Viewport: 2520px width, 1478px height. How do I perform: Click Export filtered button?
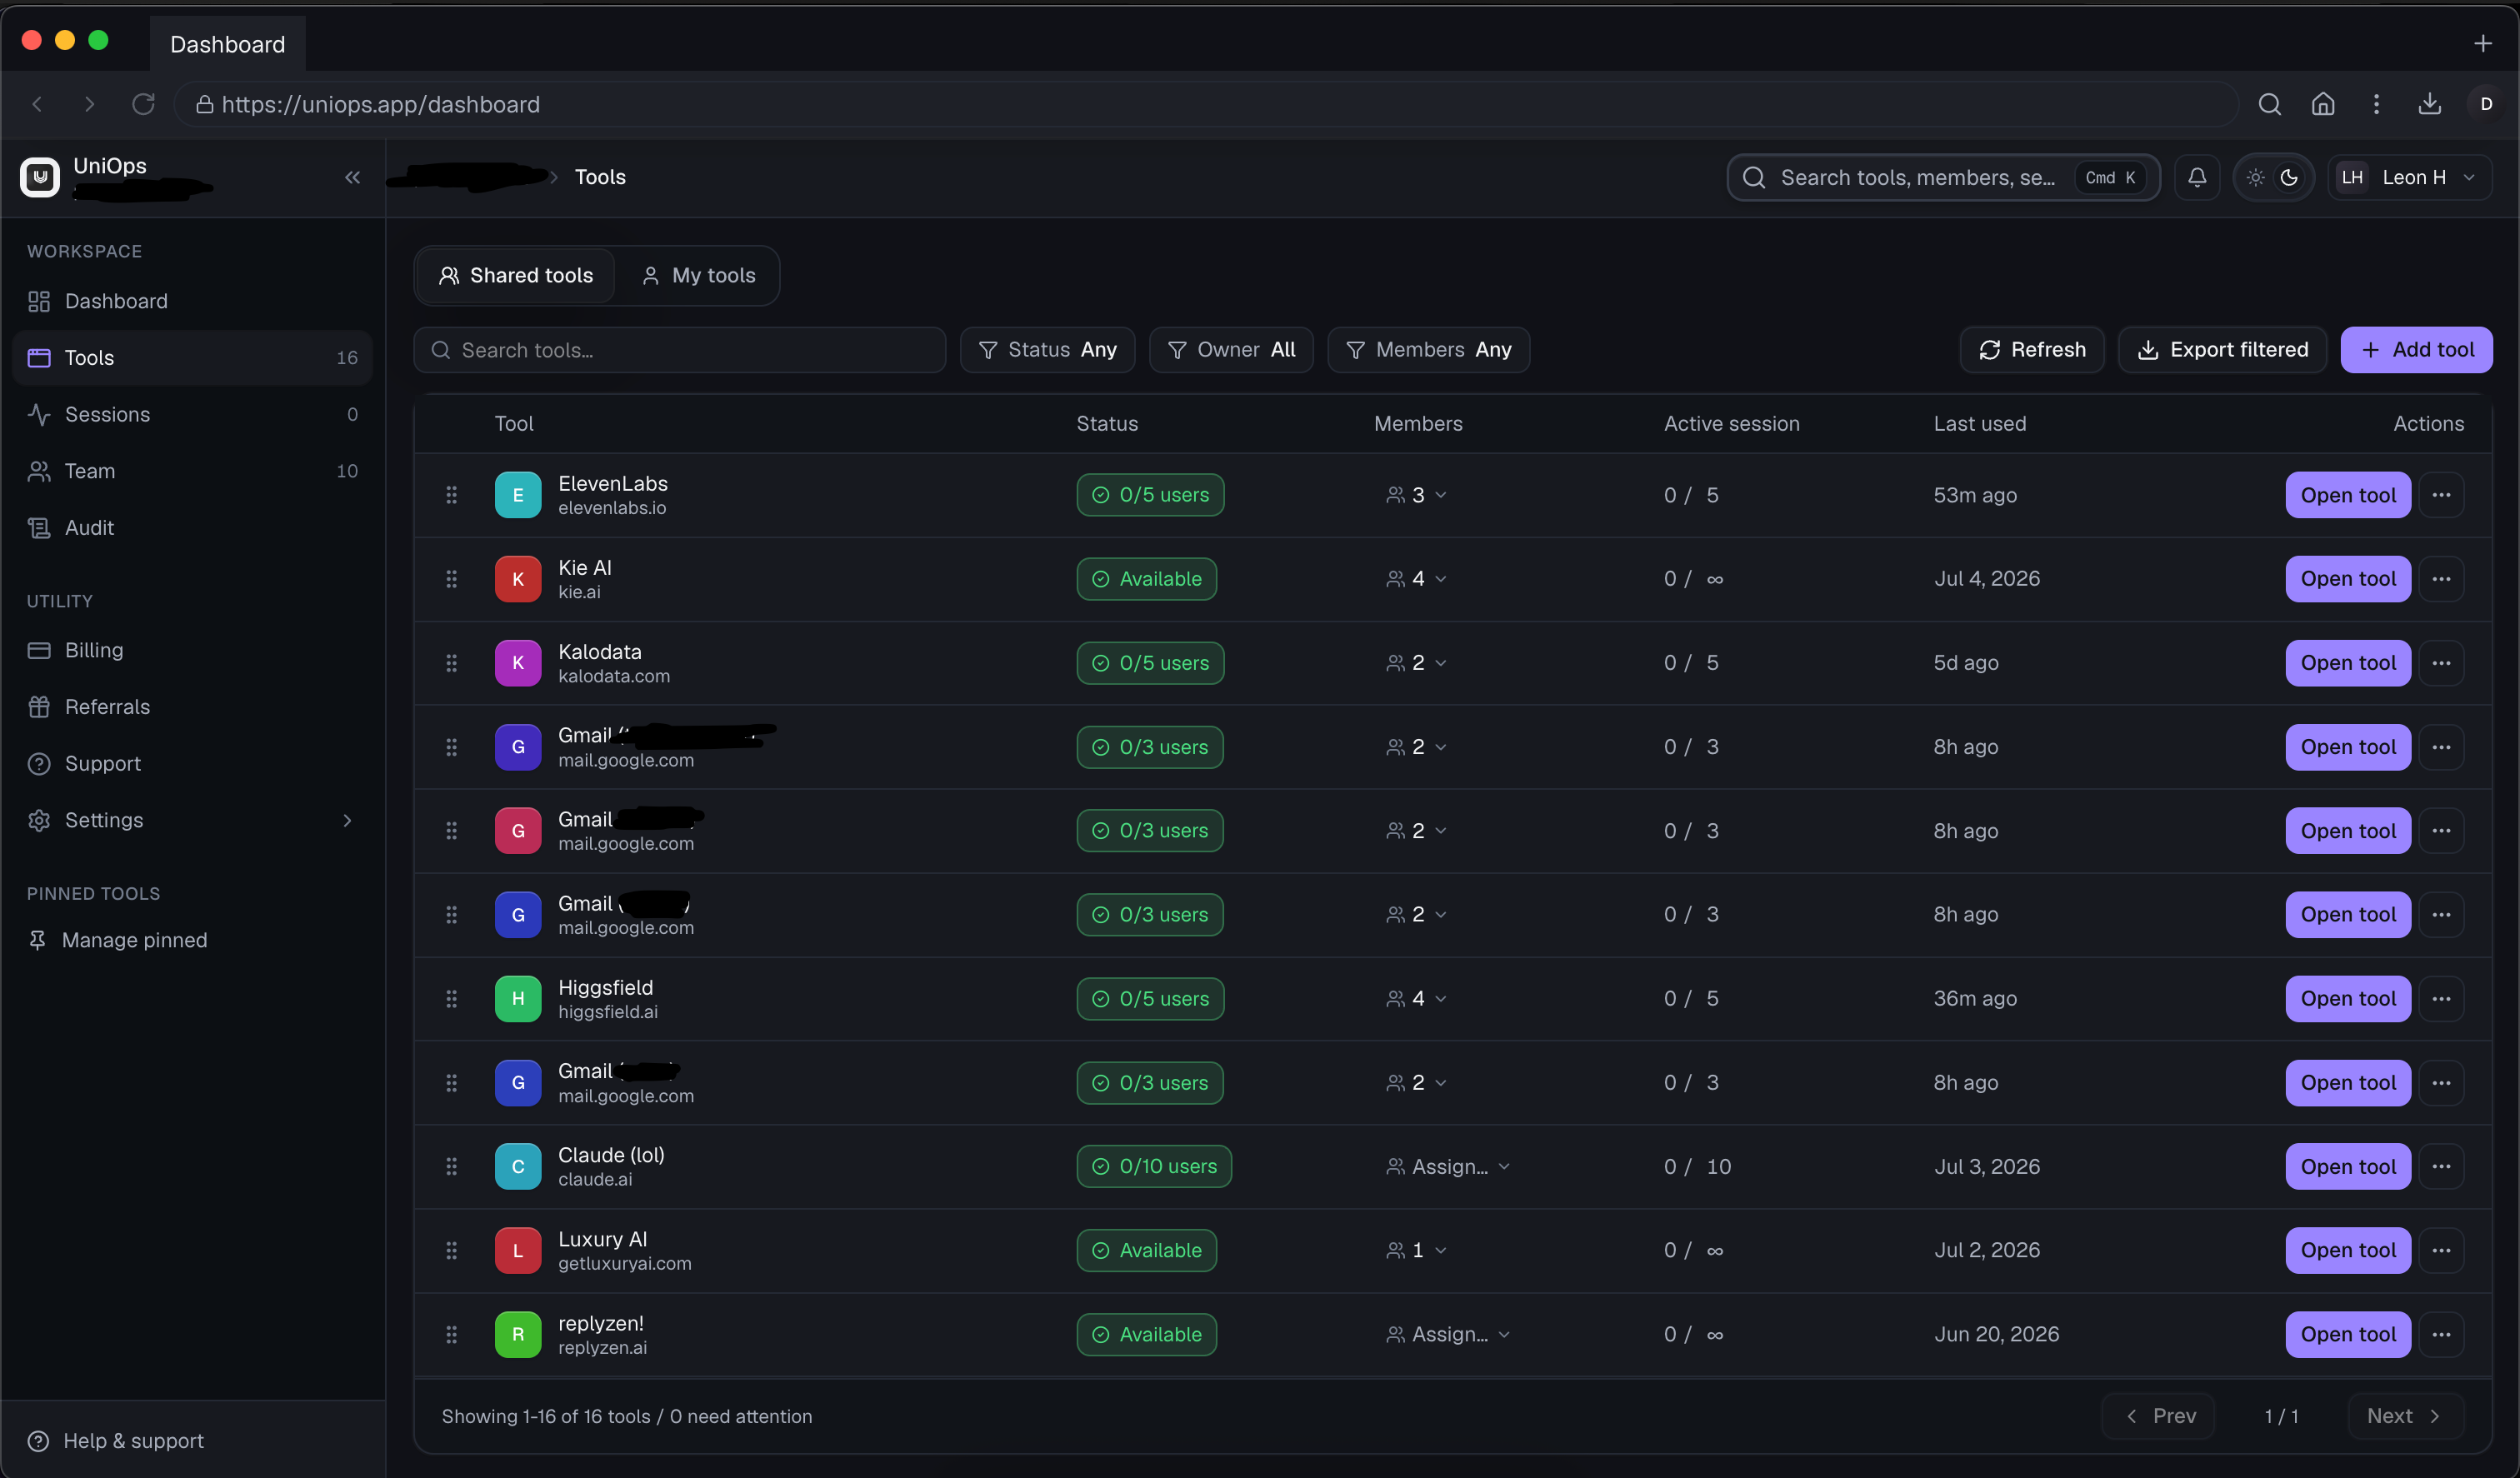(x=2222, y=350)
